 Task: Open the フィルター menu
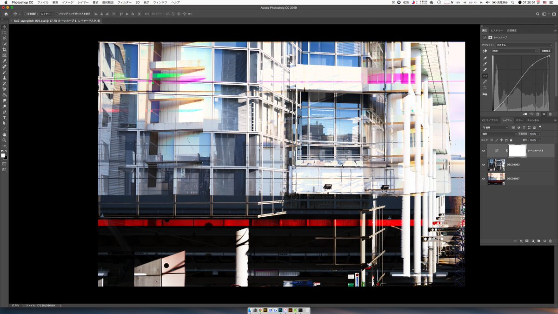[x=124, y=2]
